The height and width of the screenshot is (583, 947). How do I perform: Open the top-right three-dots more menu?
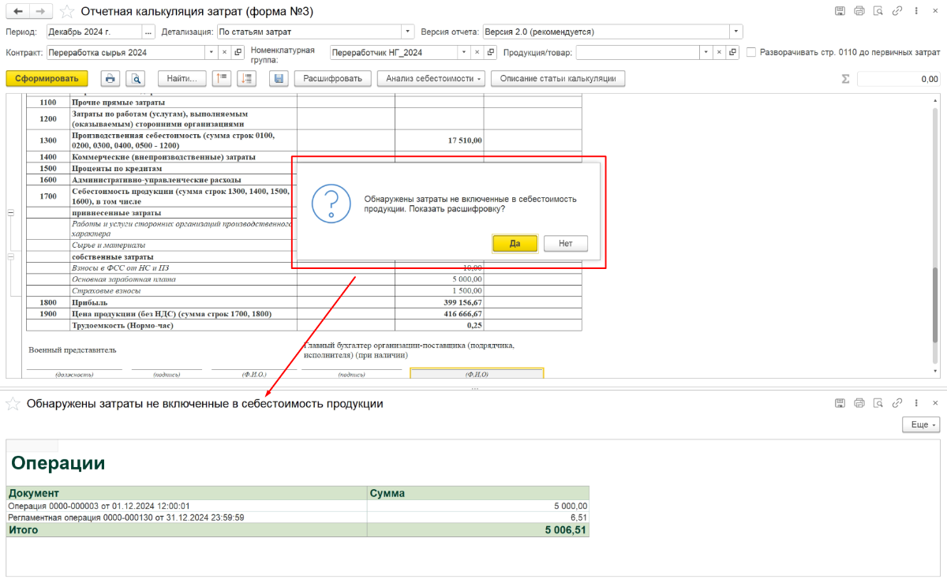pyautogui.click(x=917, y=11)
